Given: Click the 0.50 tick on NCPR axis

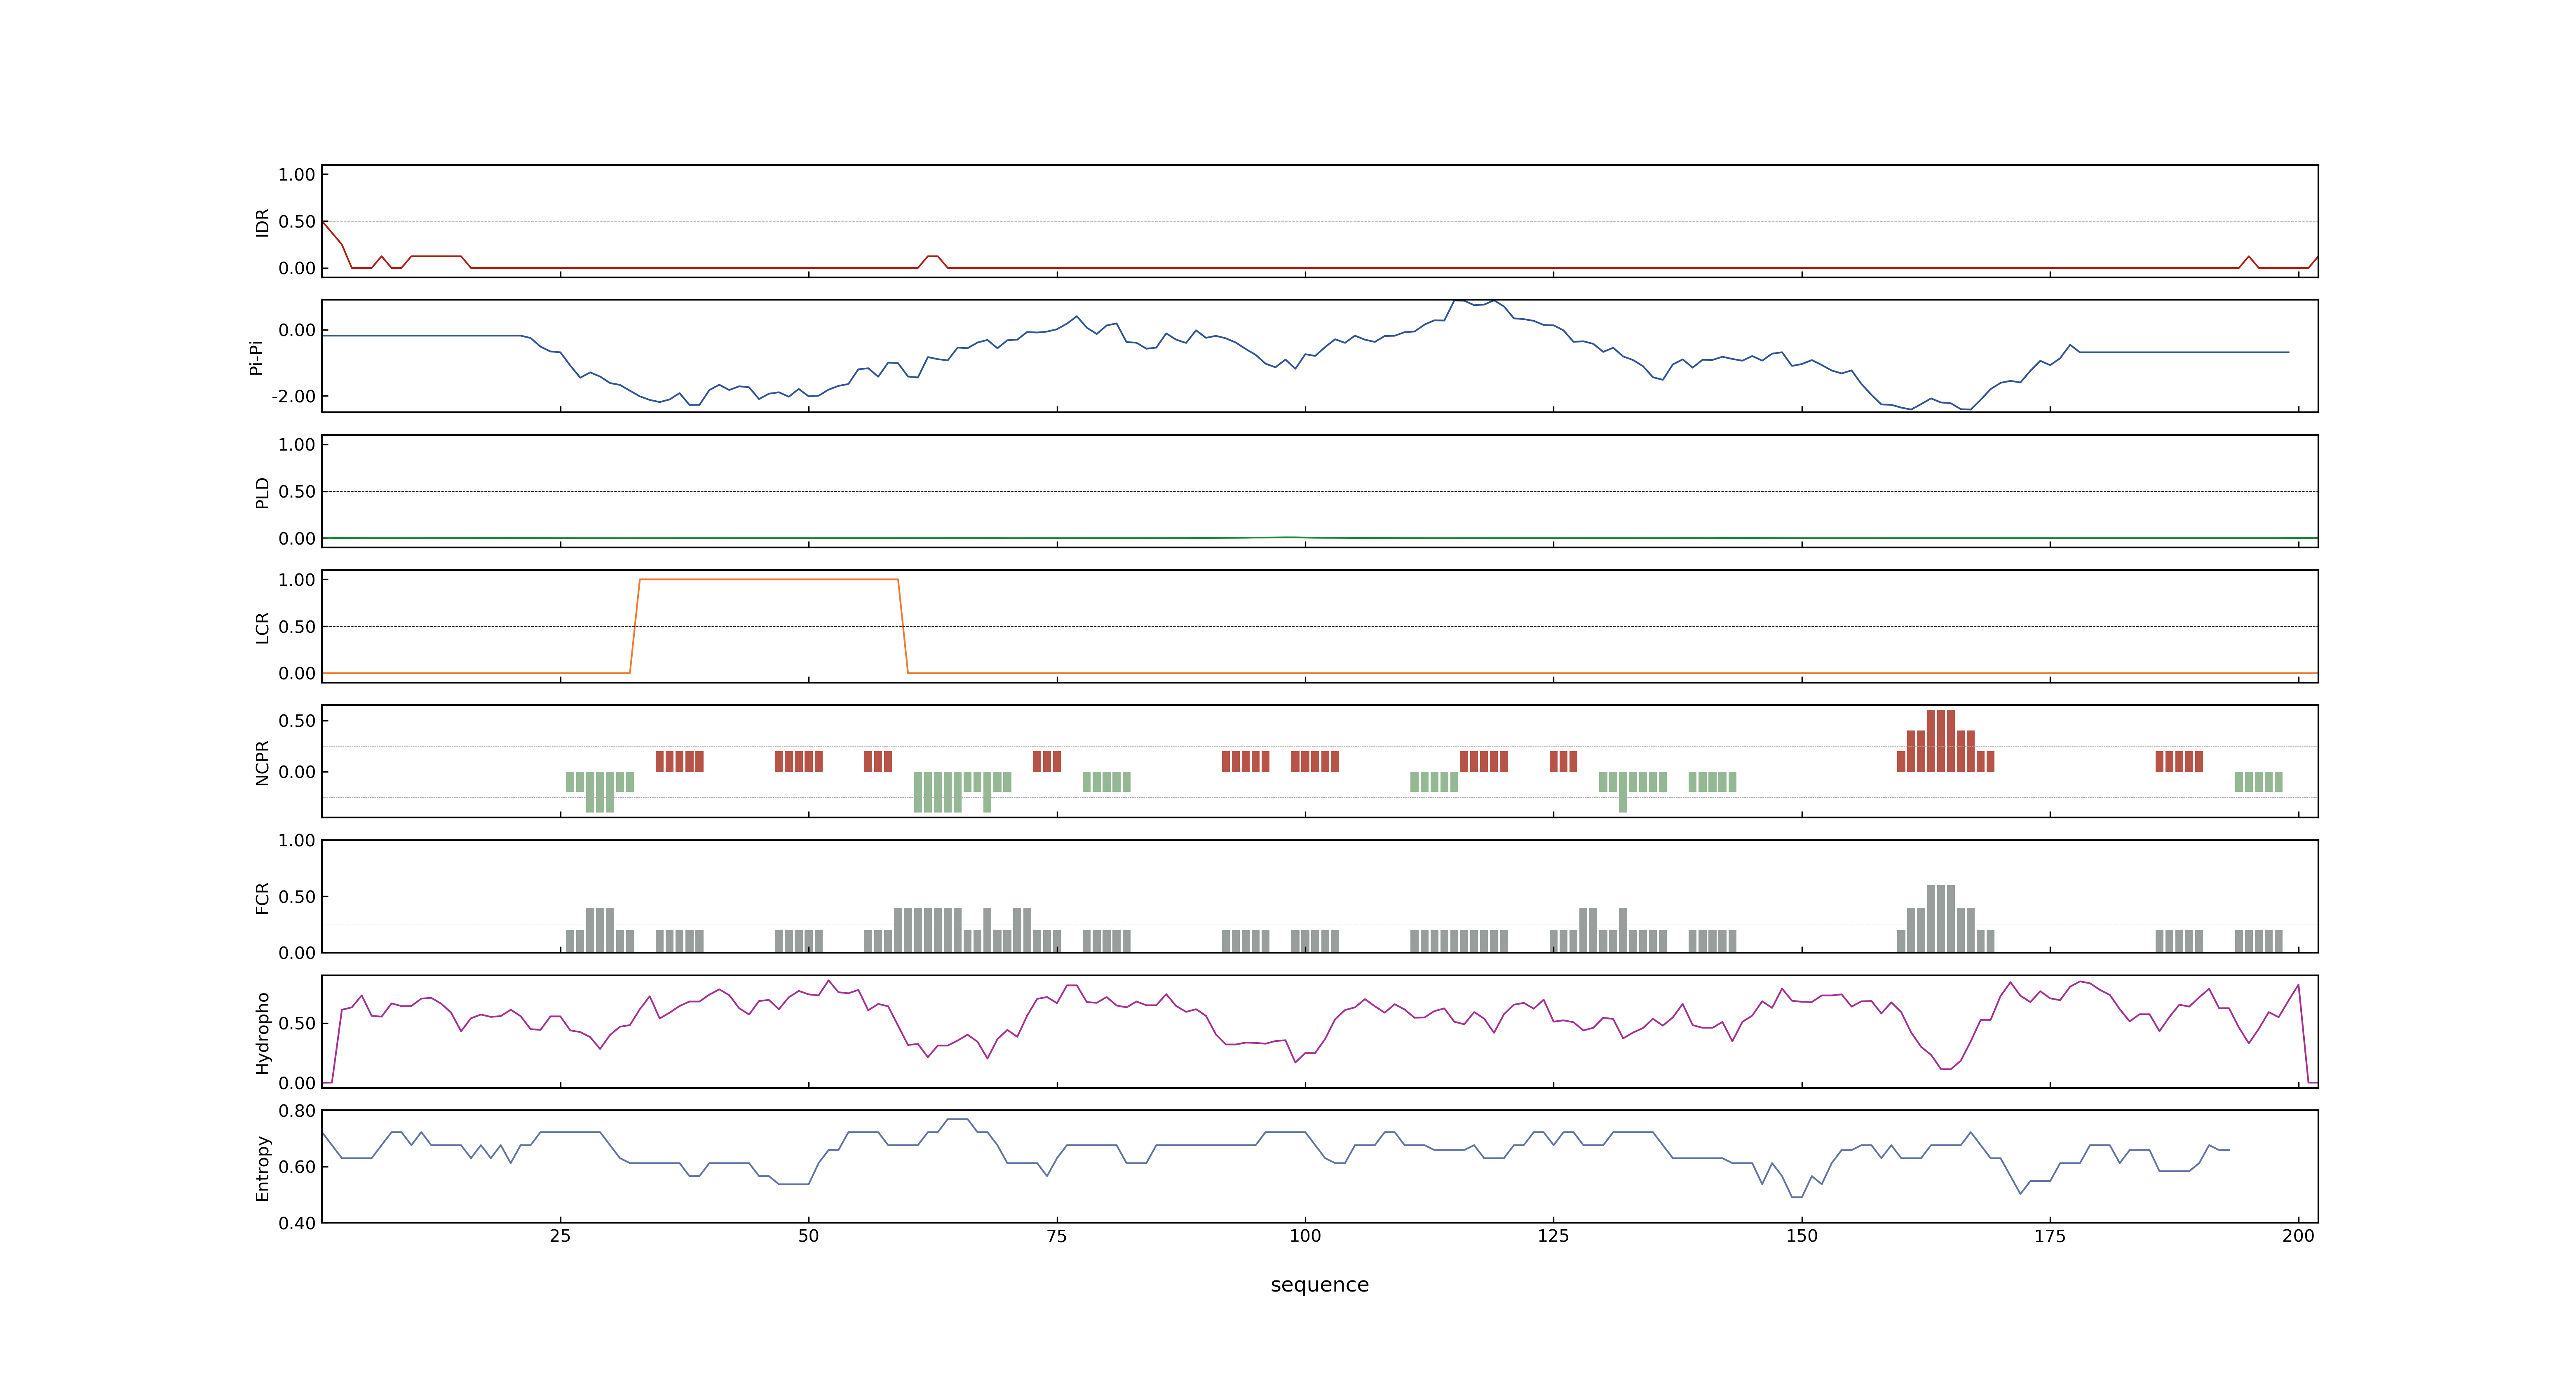Looking at the screenshot, I should [x=297, y=721].
